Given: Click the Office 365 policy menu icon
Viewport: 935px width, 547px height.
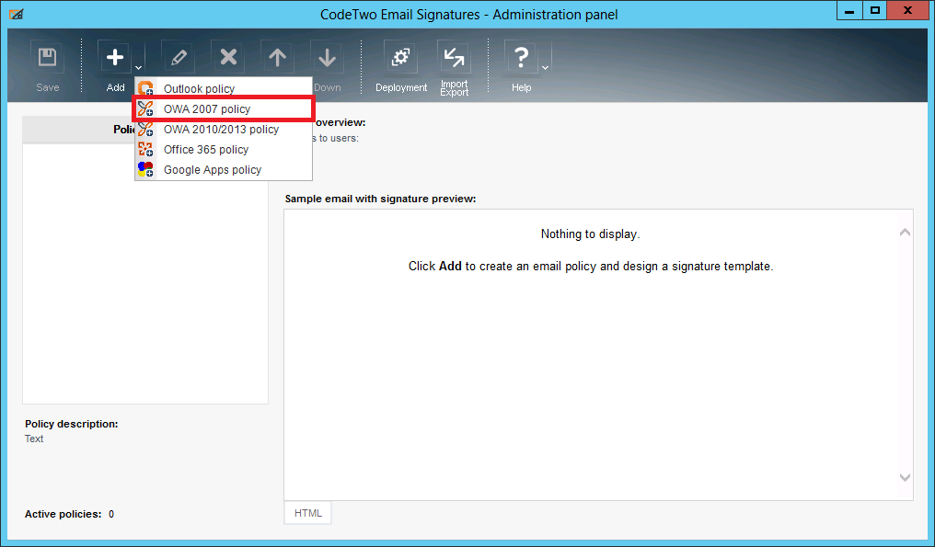Looking at the screenshot, I should pos(145,149).
